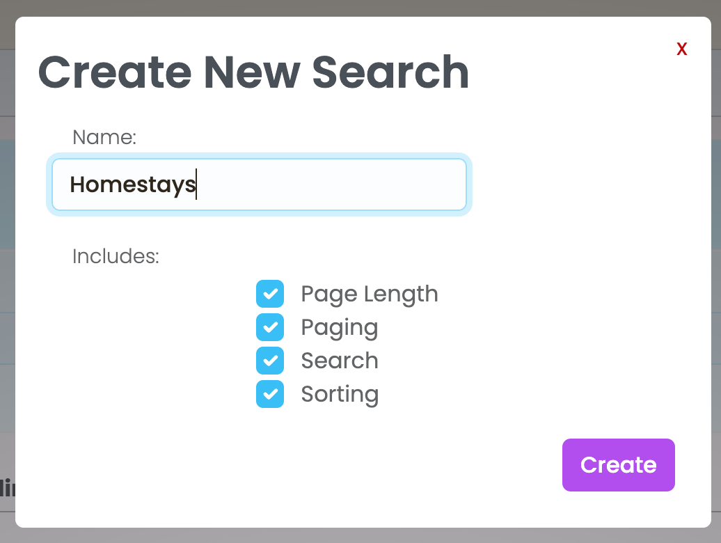The height and width of the screenshot is (543, 721).
Task: Click the dimmed overlay right of the dialog
Action: point(715,278)
